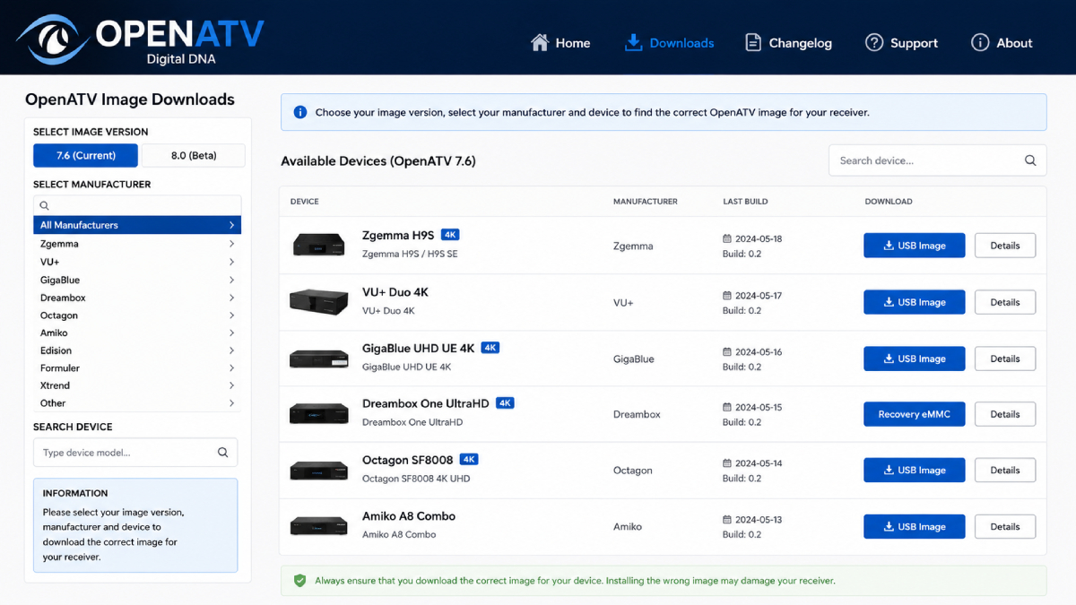This screenshot has width=1076, height=605.
Task: Click the 4K badge next to Dreambox One UltraHD
Action: coord(505,403)
